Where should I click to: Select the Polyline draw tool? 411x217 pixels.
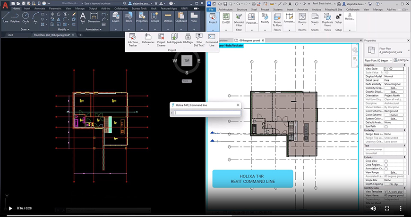click(x=15, y=17)
